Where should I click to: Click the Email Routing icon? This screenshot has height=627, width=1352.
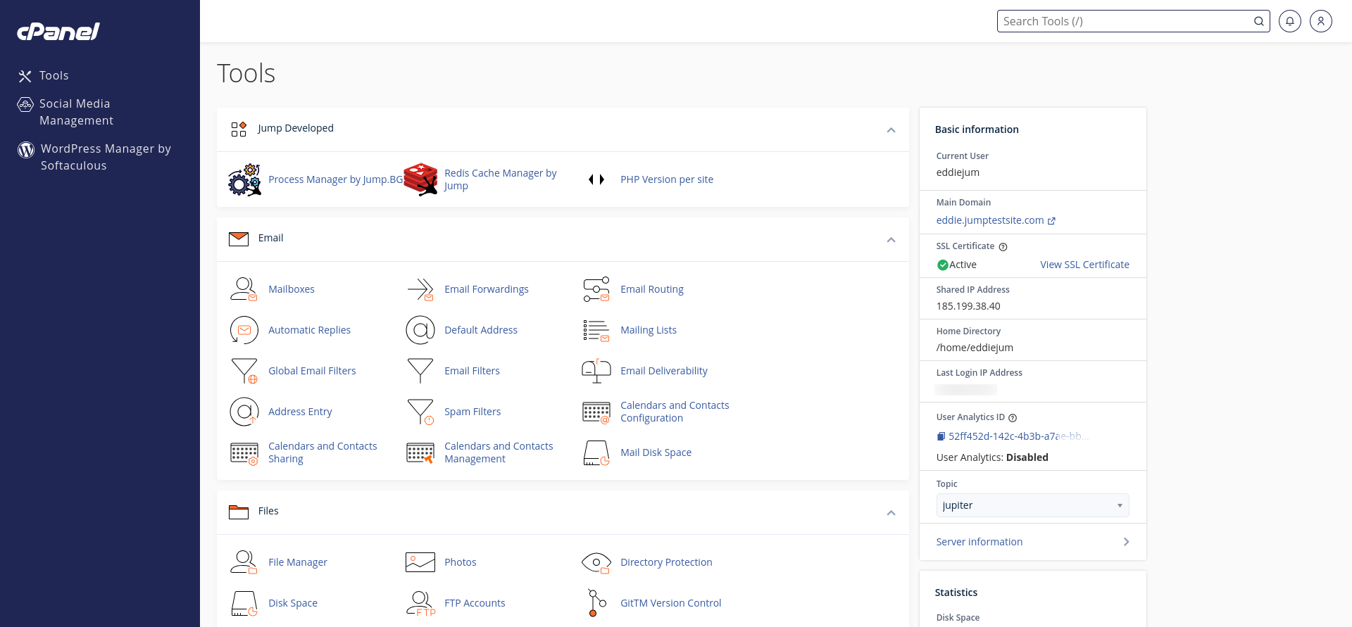click(596, 289)
